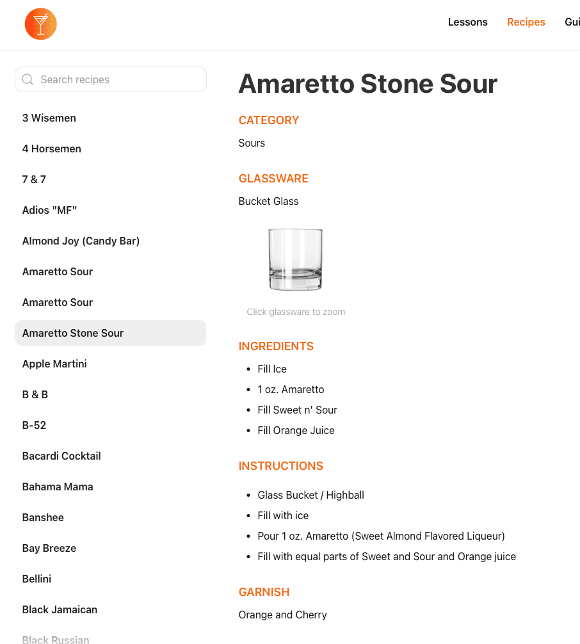Screen dimensions: 580x644
Task: Open the 4 Horsemen recipe
Action: [51, 149]
